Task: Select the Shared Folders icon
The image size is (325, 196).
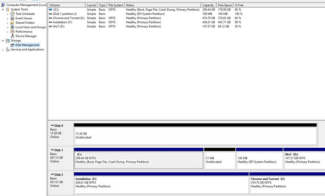Action: coord(12,23)
